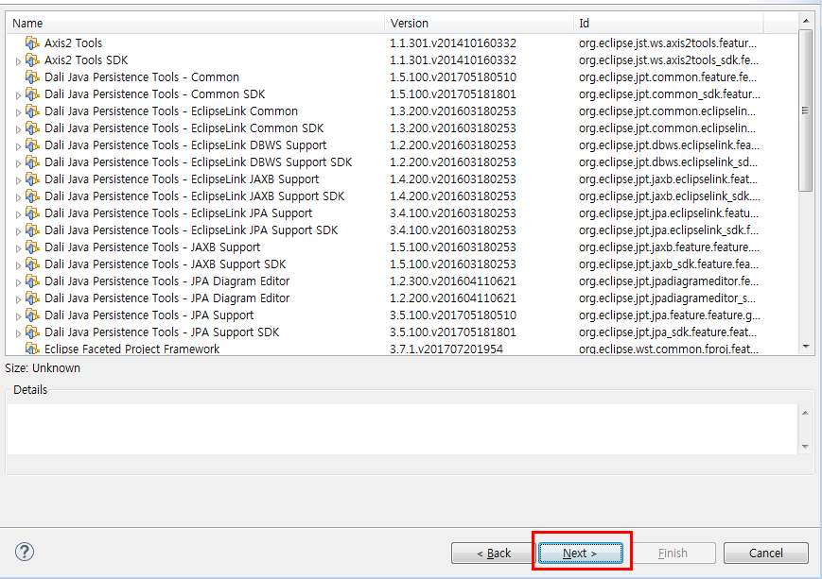Sort by the Id column header
Screen dimensions: 822x579
(669, 23)
